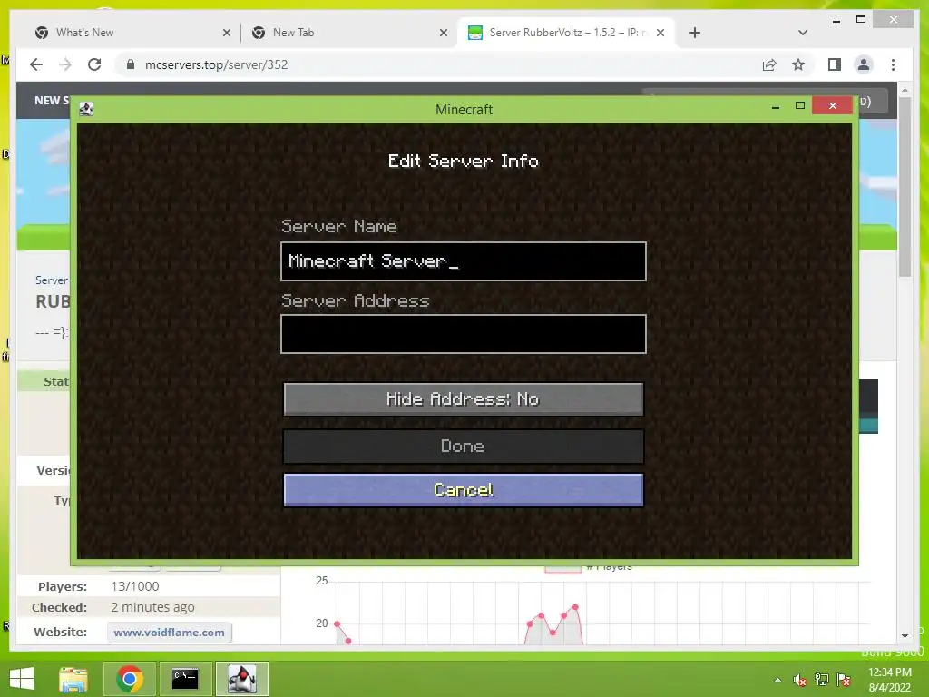Screen dimensions: 929x697
Task: Open the www.voidflame.com website link
Action: tap(170, 633)
